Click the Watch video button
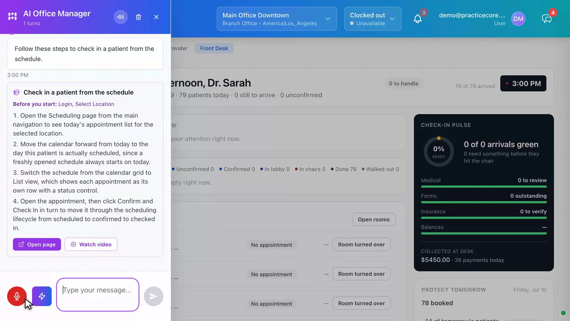This screenshot has height=321, width=570. [91, 244]
